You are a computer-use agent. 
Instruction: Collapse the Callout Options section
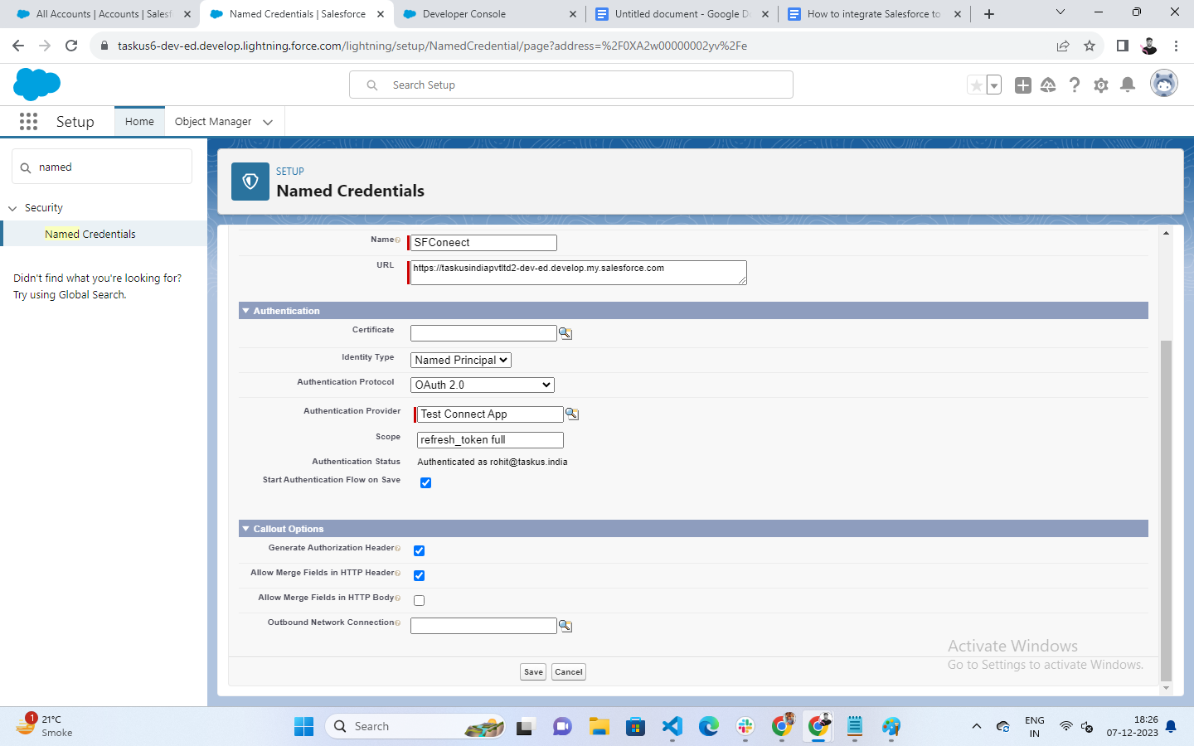[246, 529]
